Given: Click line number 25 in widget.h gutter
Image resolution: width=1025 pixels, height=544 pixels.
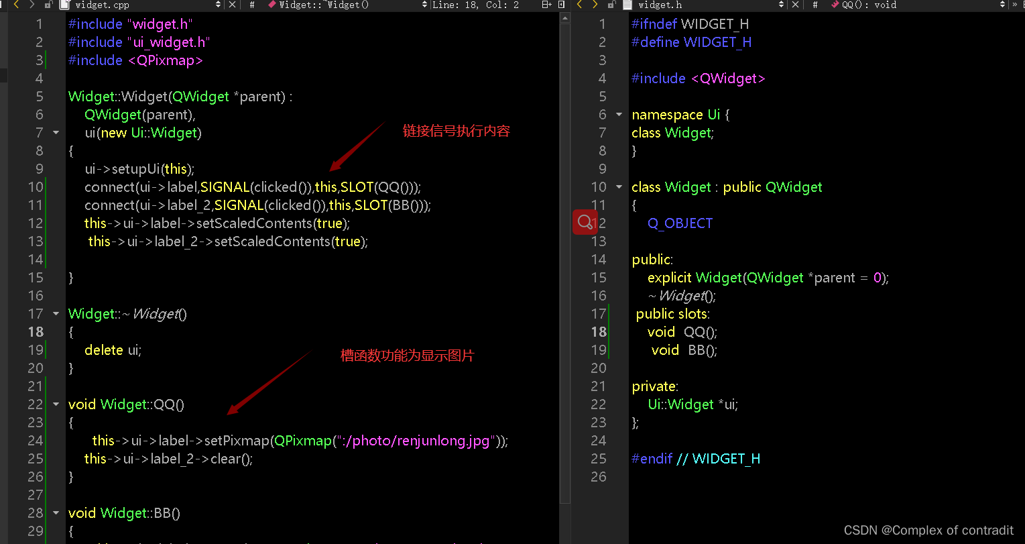Looking at the screenshot, I should pyautogui.click(x=599, y=458).
